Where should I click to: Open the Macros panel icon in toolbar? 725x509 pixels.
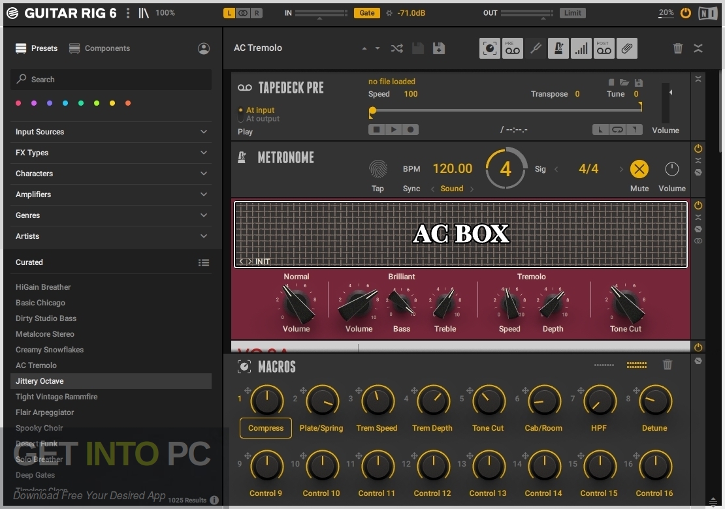click(x=489, y=48)
